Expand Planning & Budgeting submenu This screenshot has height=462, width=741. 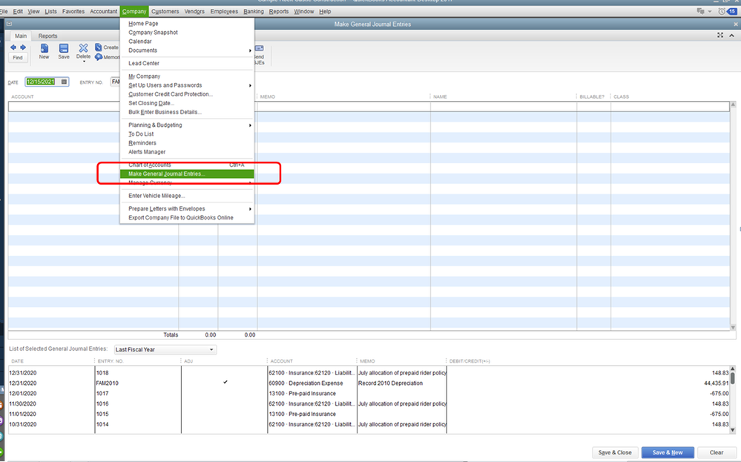pyautogui.click(x=250, y=125)
